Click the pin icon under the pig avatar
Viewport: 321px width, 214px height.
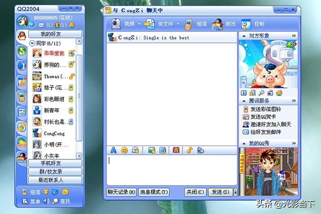pyautogui.click(x=262, y=93)
